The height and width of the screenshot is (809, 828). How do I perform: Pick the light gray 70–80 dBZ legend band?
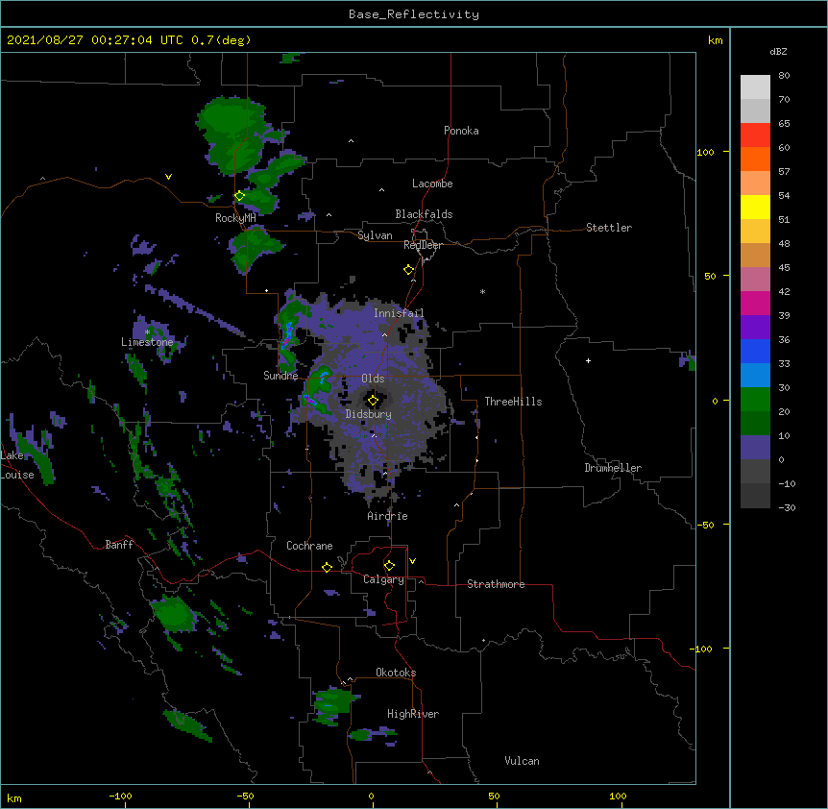755,87
